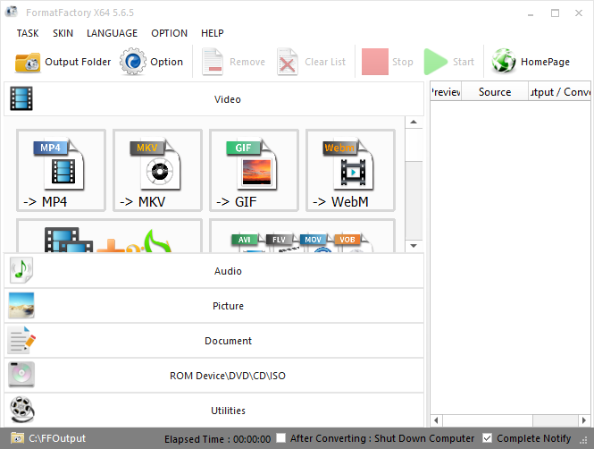Image resolution: width=594 pixels, height=449 pixels.
Task: Expand the ROM Device\DVD\CD\ISO section
Action: (x=214, y=376)
